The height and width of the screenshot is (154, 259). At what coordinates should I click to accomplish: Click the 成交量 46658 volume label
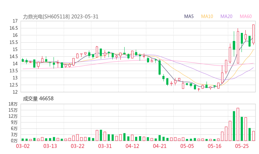point(38,99)
